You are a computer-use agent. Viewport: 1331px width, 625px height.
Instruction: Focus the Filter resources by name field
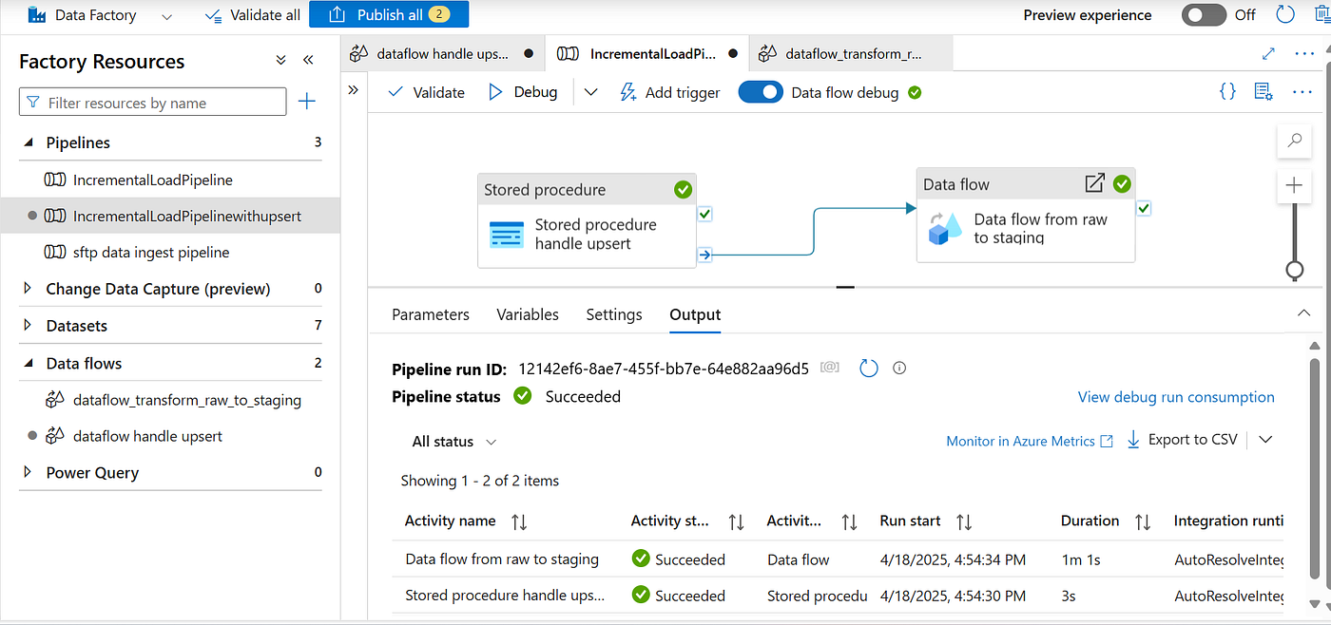153,103
